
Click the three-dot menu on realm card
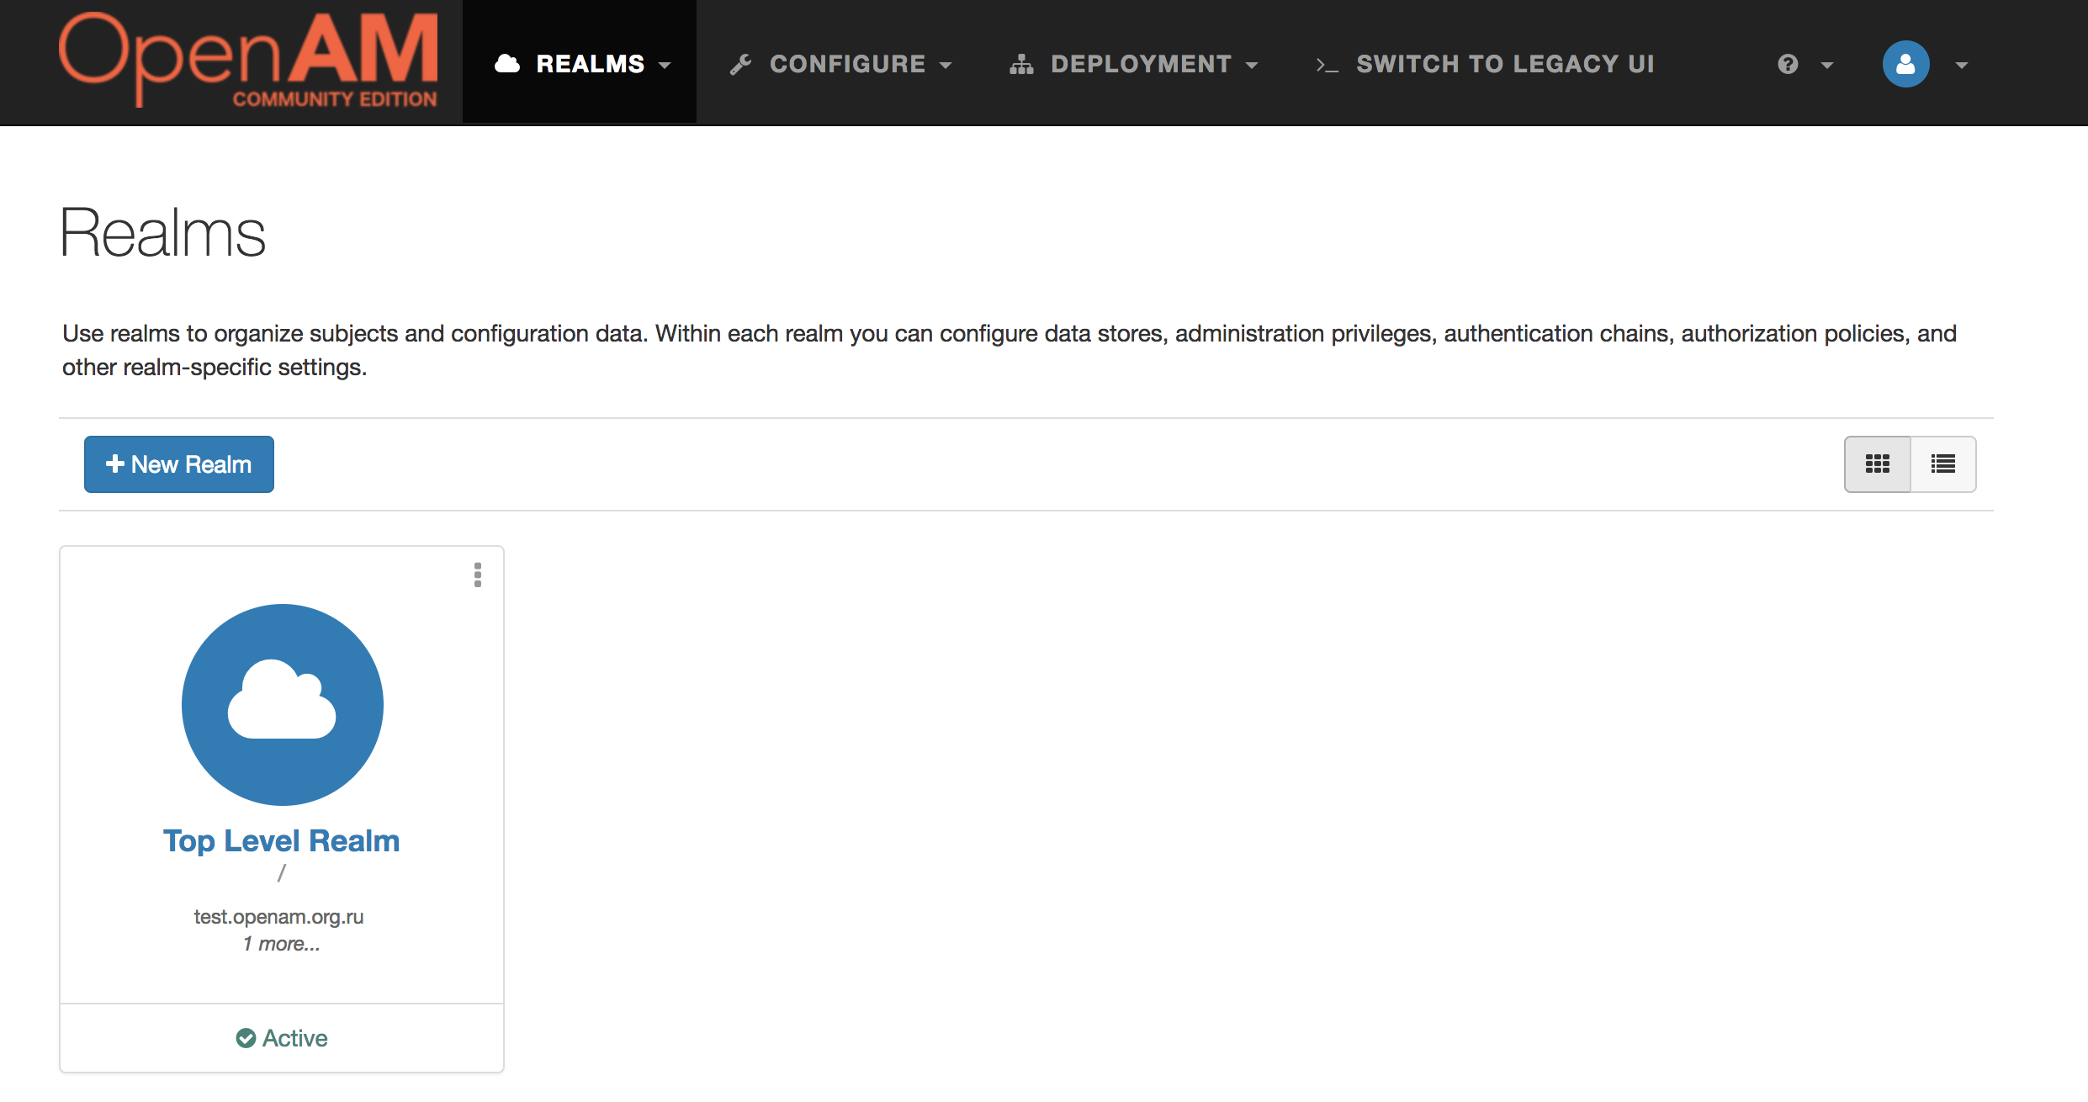(480, 576)
